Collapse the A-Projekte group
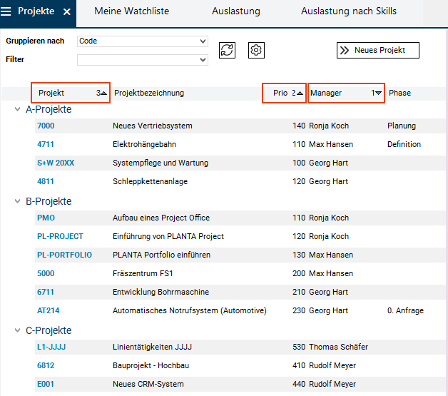Image resolution: width=448 pixels, height=396 pixels. [17, 110]
